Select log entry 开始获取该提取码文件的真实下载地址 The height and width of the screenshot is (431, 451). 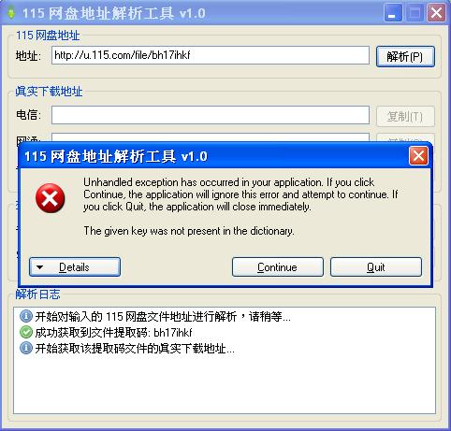click(135, 349)
